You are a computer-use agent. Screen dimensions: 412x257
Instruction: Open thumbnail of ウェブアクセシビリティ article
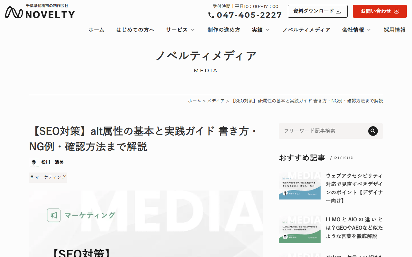point(300,186)
